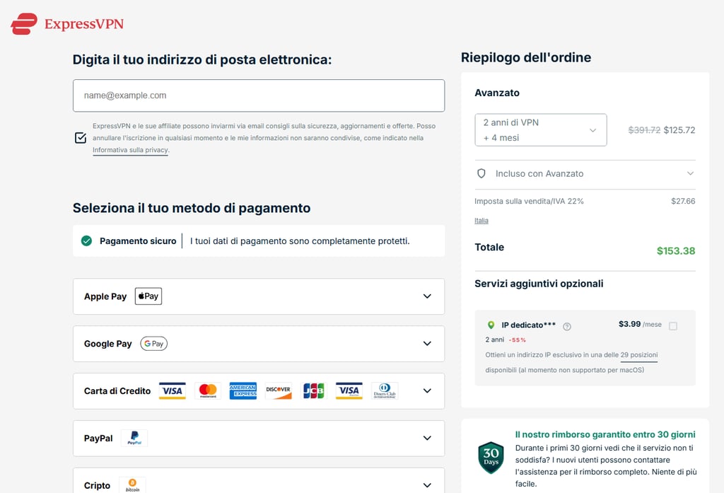Click the struck-through price $391.72
Viewport: 724px width, 493px height.
coord(644,130)
